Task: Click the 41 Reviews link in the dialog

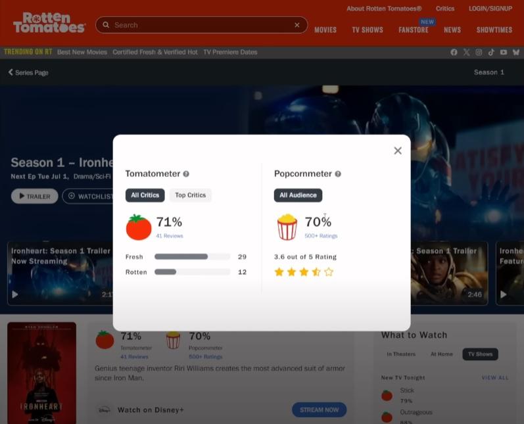Action: [x=170, y=236]
